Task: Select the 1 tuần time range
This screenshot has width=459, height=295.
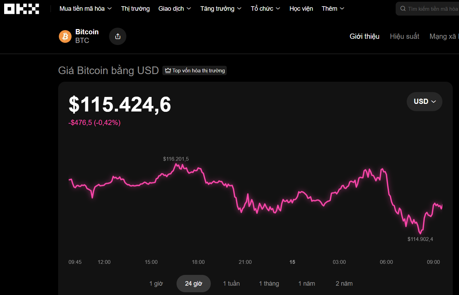Action: (x=231, y=284)
